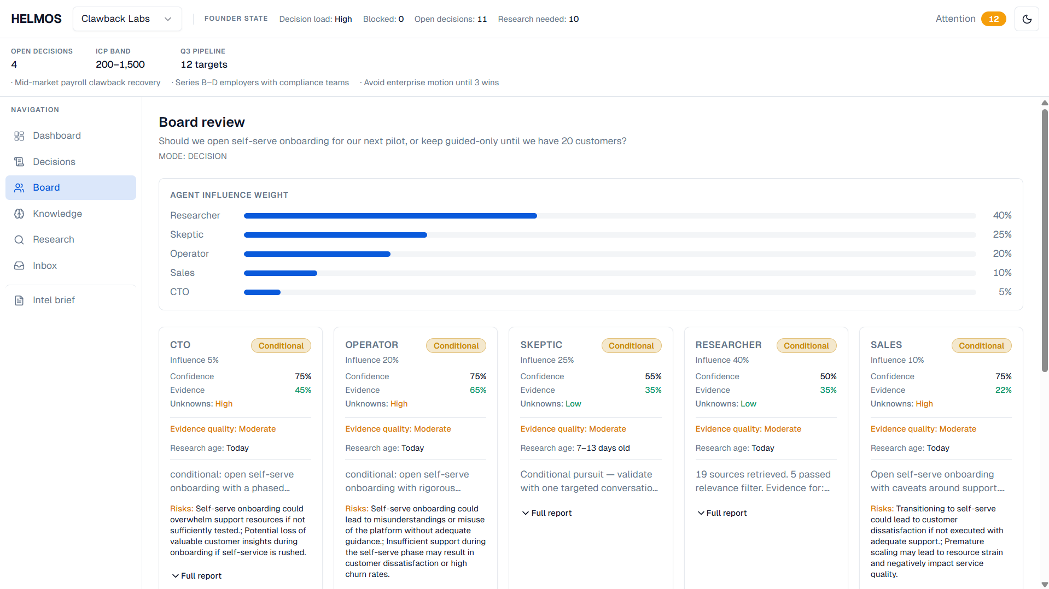Click the '12 targets' Q3 pipeline value
Image resolution: width=1049 pixels, height=589 pixels.
click(x=204, y=64)
